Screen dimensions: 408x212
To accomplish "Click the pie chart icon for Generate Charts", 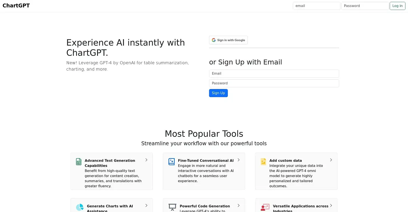I will click(x=80, y=207).
